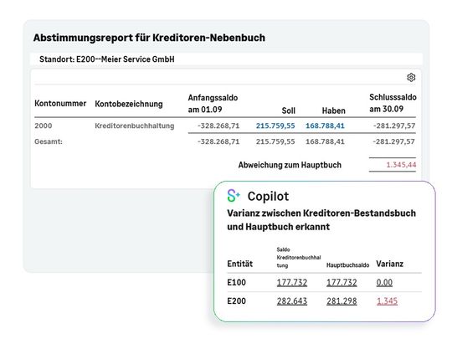452x339 pixels.
Task: Click the E100 entity row label
Action: [x=236, y=282]
